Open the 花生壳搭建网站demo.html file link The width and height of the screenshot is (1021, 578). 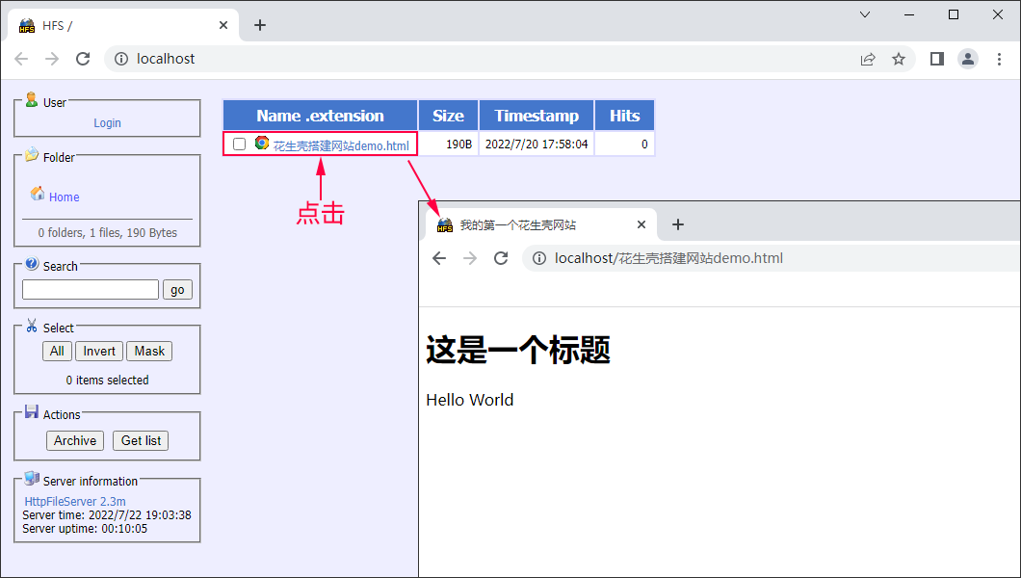341,145
